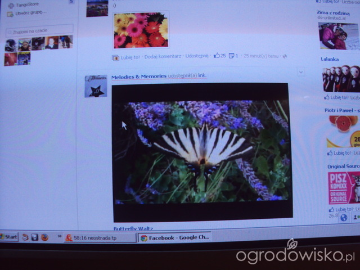Play the Butterfly Waltz video thumbnail
The width and height of the screenshot is (360, 270).
(x=202, y=152)
